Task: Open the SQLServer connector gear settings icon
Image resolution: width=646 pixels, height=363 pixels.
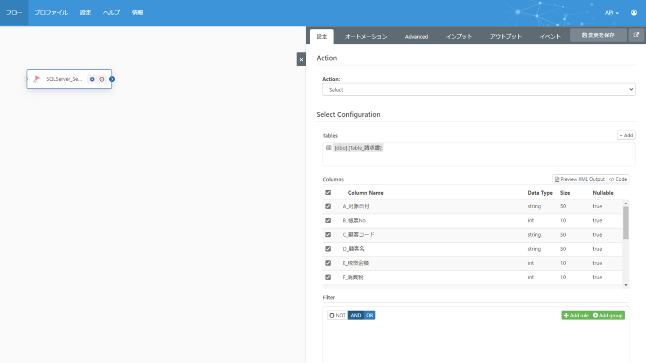Action: 92,79
